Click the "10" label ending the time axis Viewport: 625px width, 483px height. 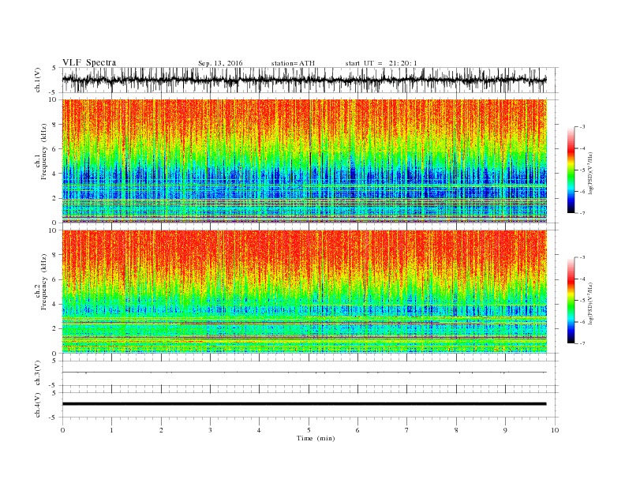(x=555, y=430)
